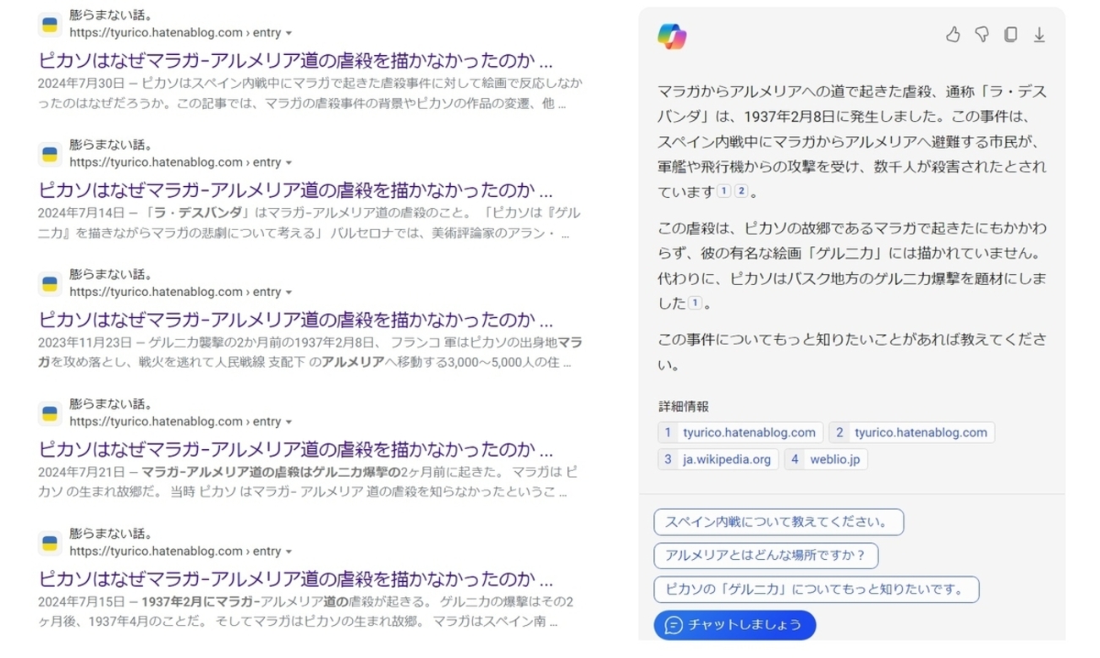The width and height of the screenshot is (1100, 658).
Task: Click the Copilot logo icon
Action: tap(672, 36)
